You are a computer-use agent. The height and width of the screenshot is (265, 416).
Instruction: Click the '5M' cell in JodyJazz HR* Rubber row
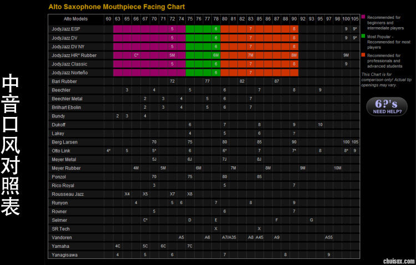[172, 55]
